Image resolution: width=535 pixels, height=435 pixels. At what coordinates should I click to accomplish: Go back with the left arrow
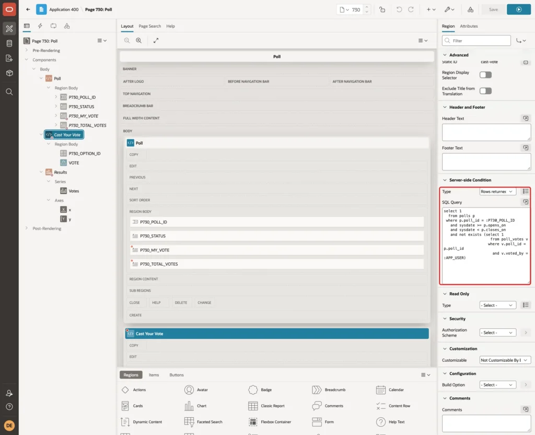coord(28,9)
